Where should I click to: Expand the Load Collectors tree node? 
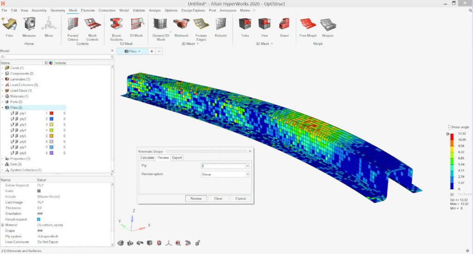pos(2,85)
